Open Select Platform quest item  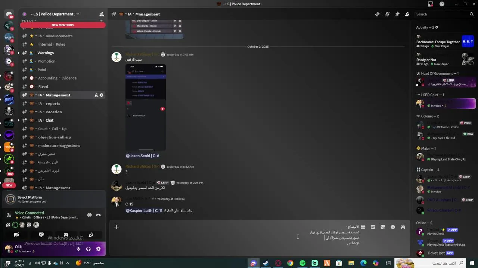point(54,199)
